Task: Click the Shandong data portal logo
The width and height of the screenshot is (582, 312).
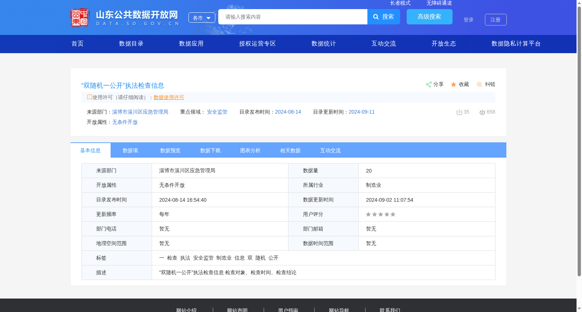Action: 124,17
